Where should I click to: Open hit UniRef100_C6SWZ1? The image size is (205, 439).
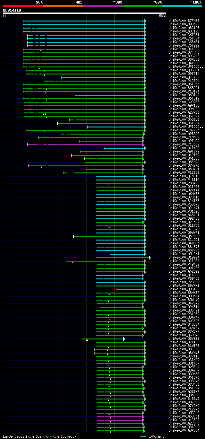[x=184, y=42]
